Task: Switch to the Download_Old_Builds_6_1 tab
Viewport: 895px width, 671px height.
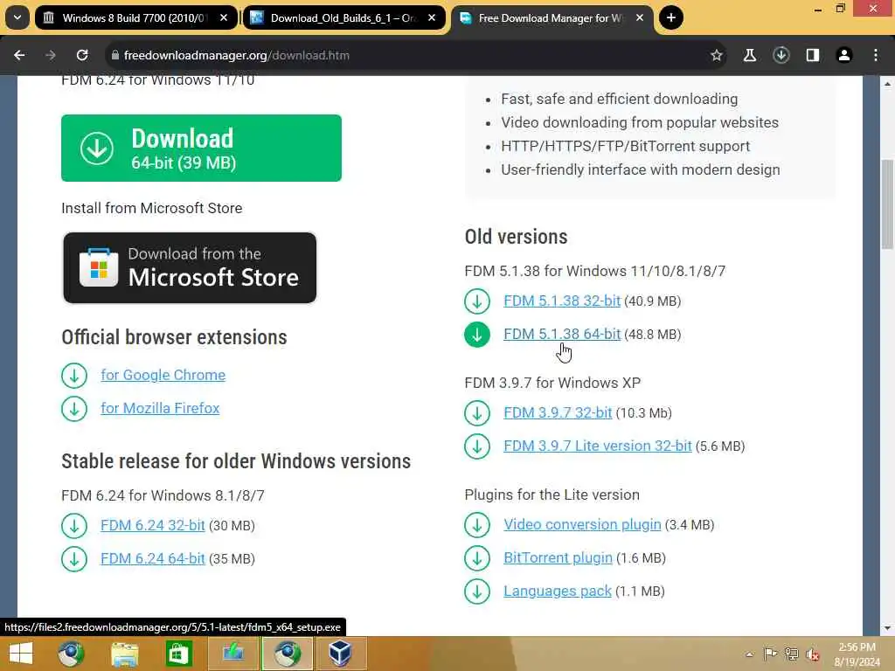Action: [x=344, y=17]
